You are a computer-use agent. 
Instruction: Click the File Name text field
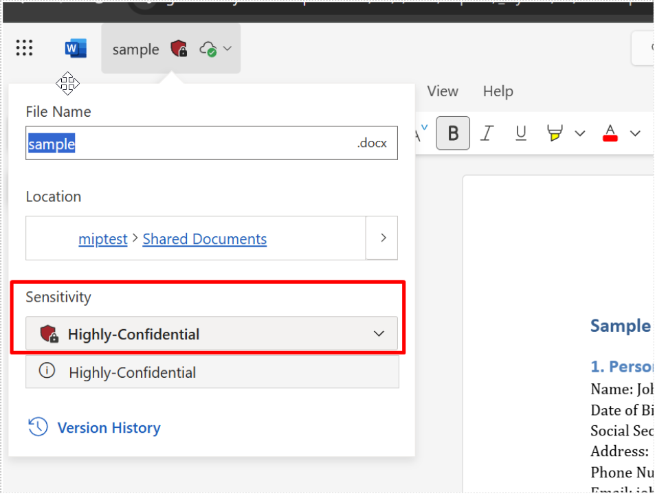click(x=212, y=144)
